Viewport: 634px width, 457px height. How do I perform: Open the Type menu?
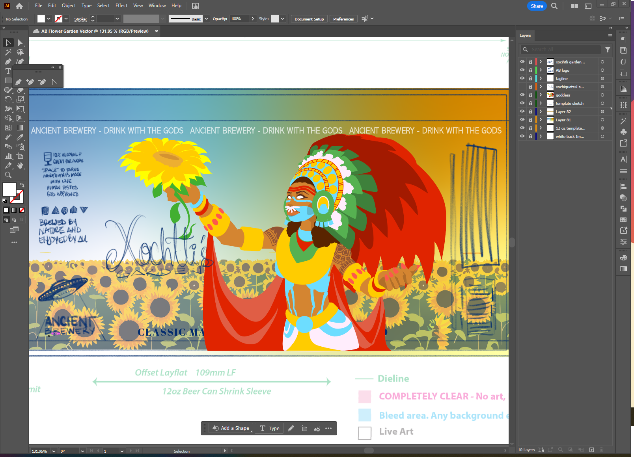[x=86, y=6]
